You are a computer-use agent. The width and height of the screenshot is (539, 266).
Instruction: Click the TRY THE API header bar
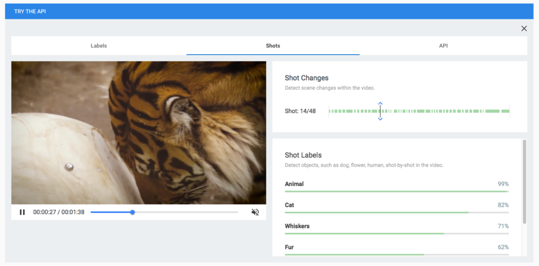269,11
